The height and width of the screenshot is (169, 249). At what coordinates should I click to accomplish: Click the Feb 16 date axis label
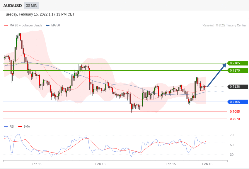[x=207, y=164]
